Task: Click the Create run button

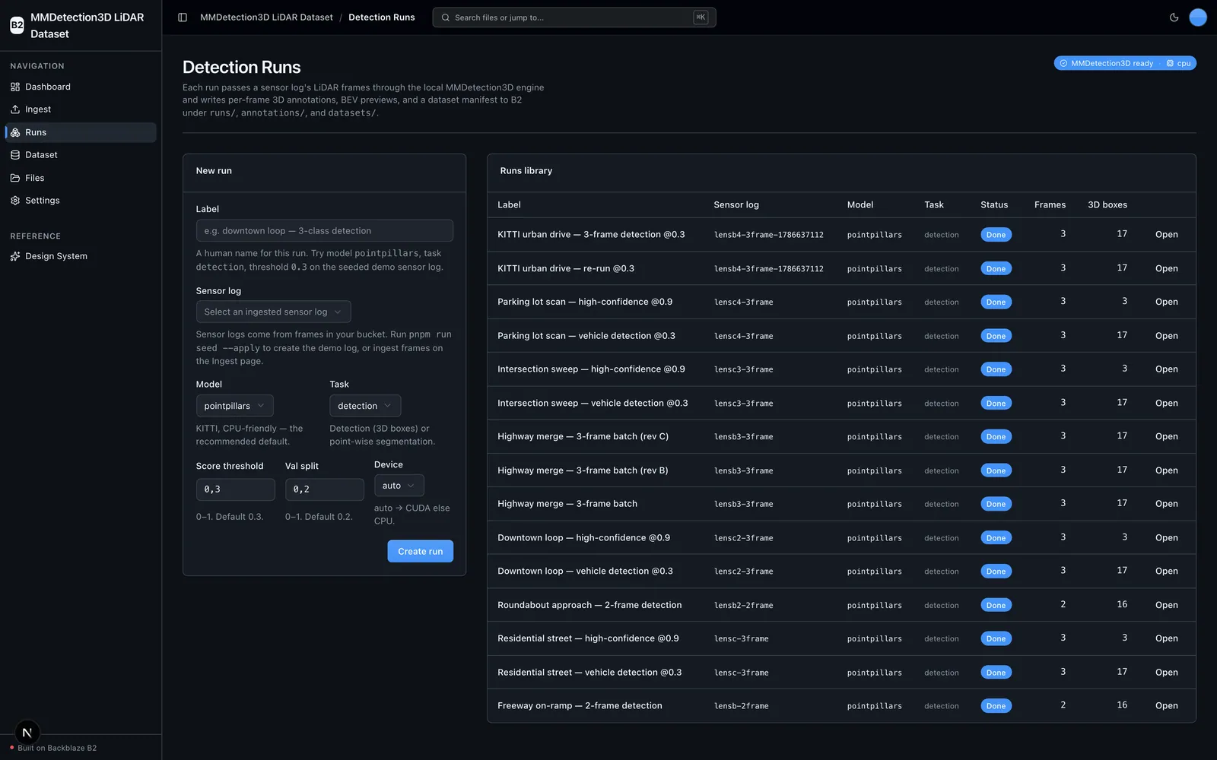Action: (x=420, y=552)
